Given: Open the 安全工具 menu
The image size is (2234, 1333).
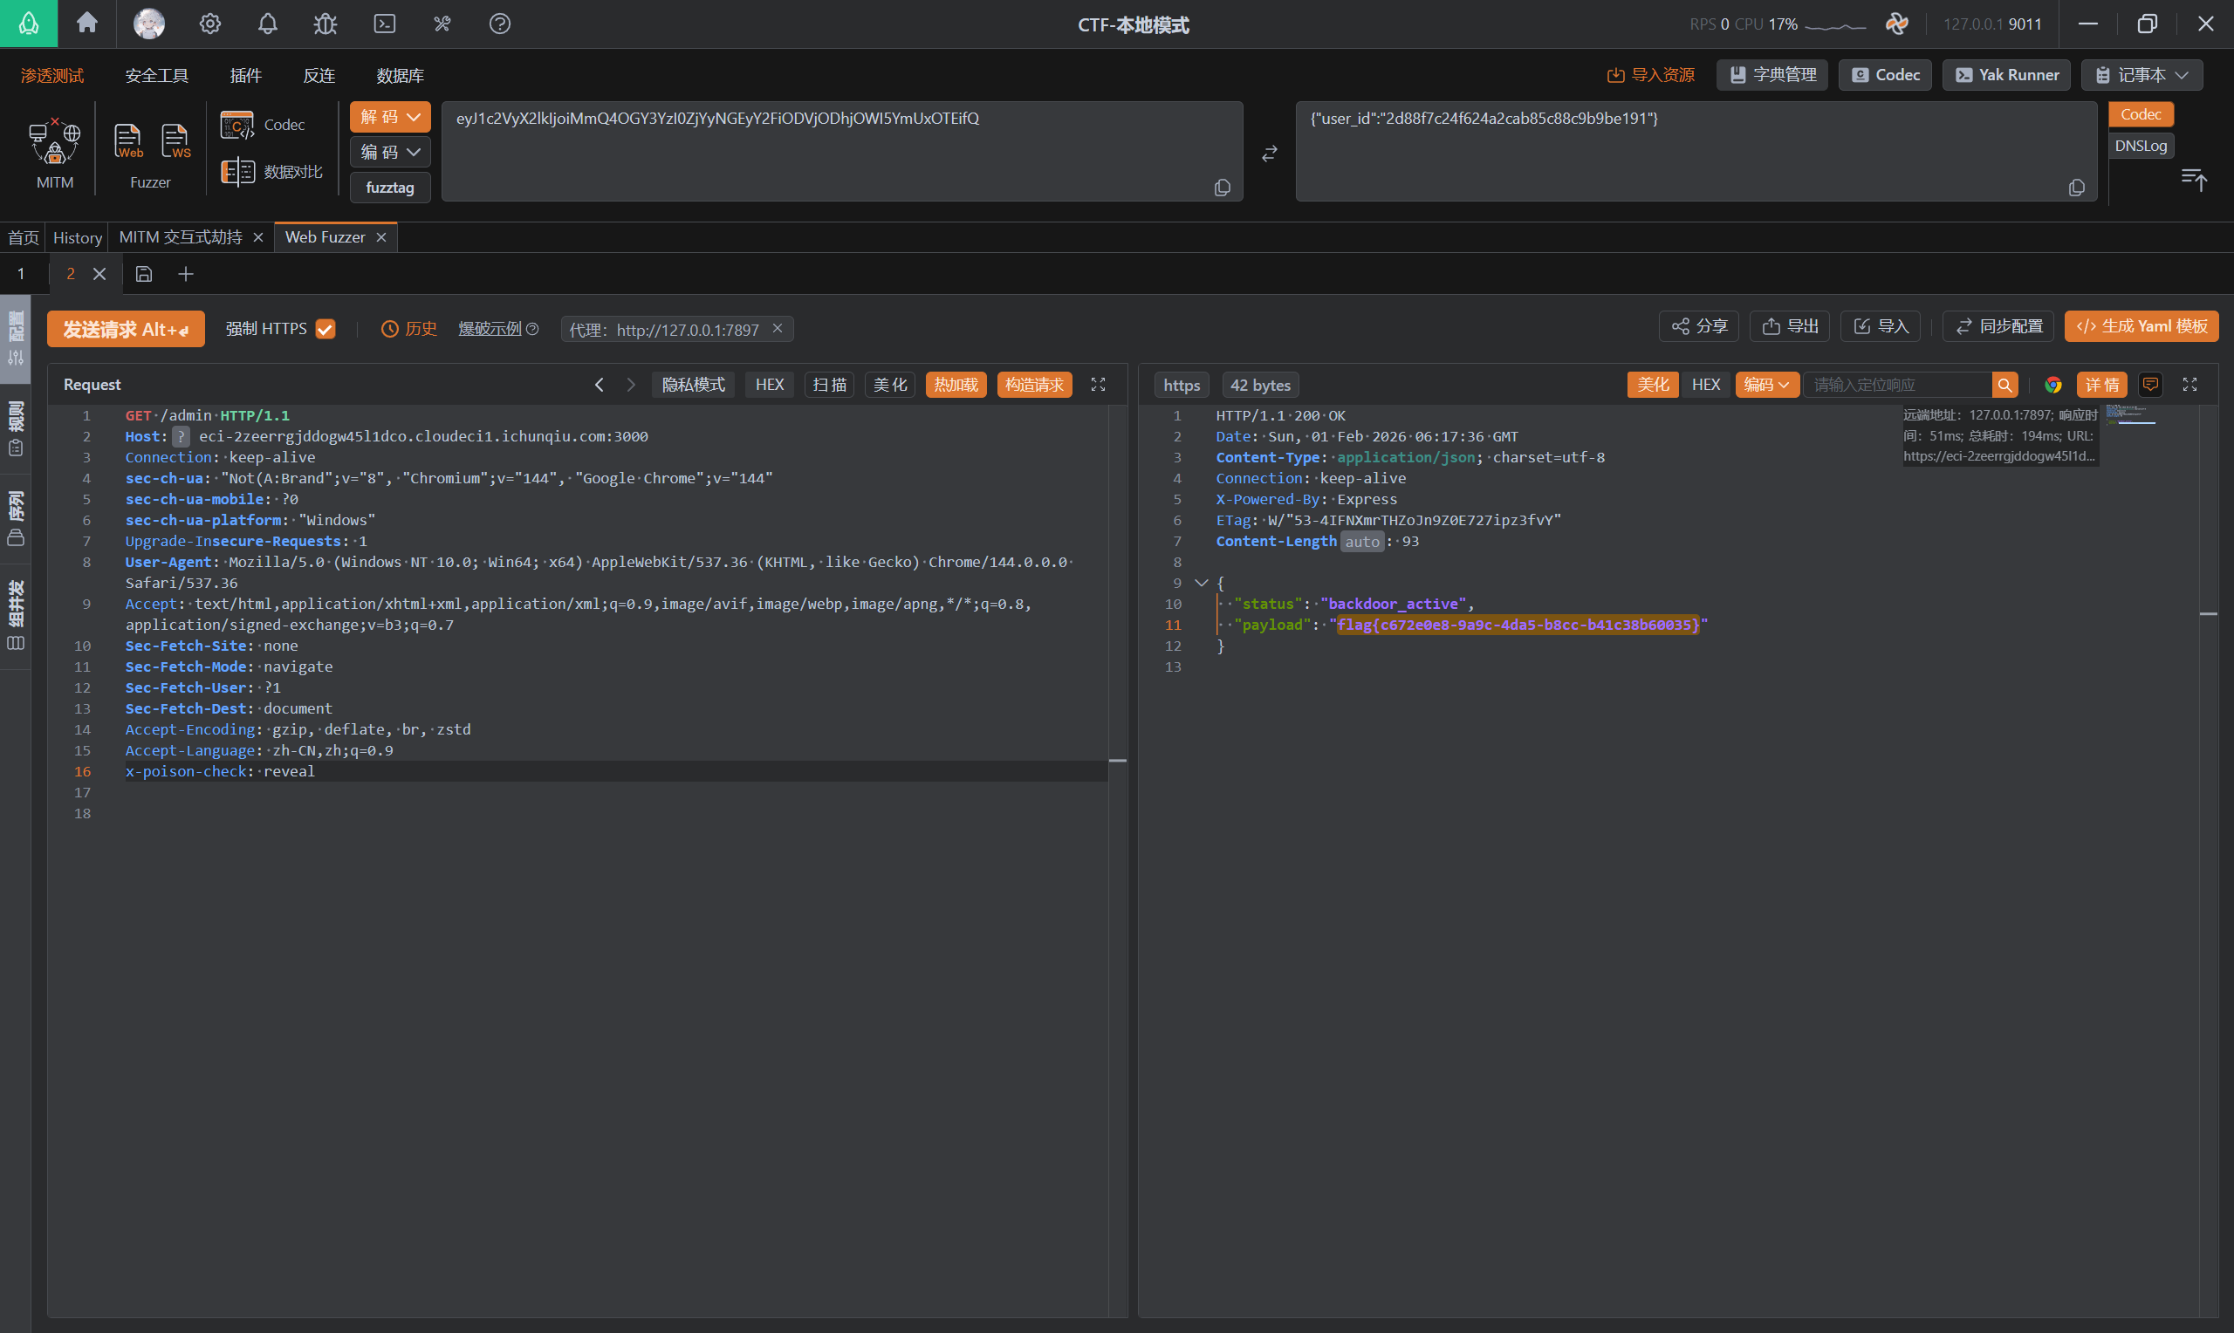Looking at the screenshot, I should [x=156, y=75].
